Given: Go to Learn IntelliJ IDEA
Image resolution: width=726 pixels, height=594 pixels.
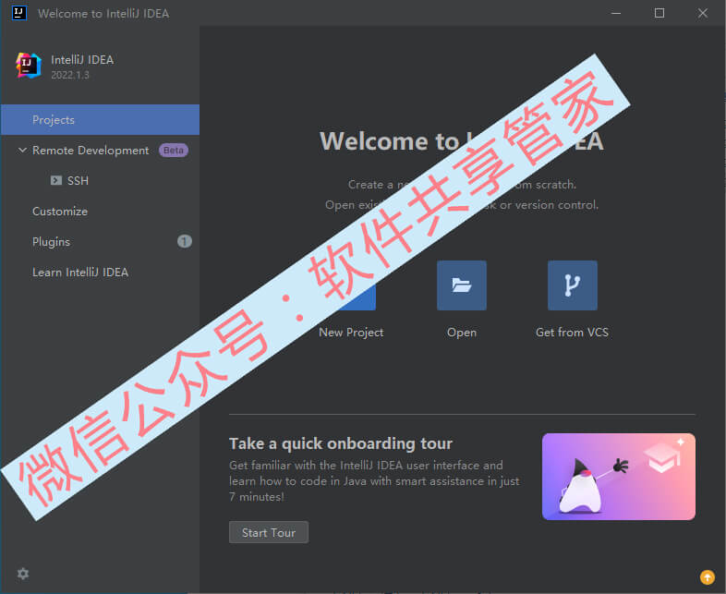Looking at the screenshot, I should point(80,273).
